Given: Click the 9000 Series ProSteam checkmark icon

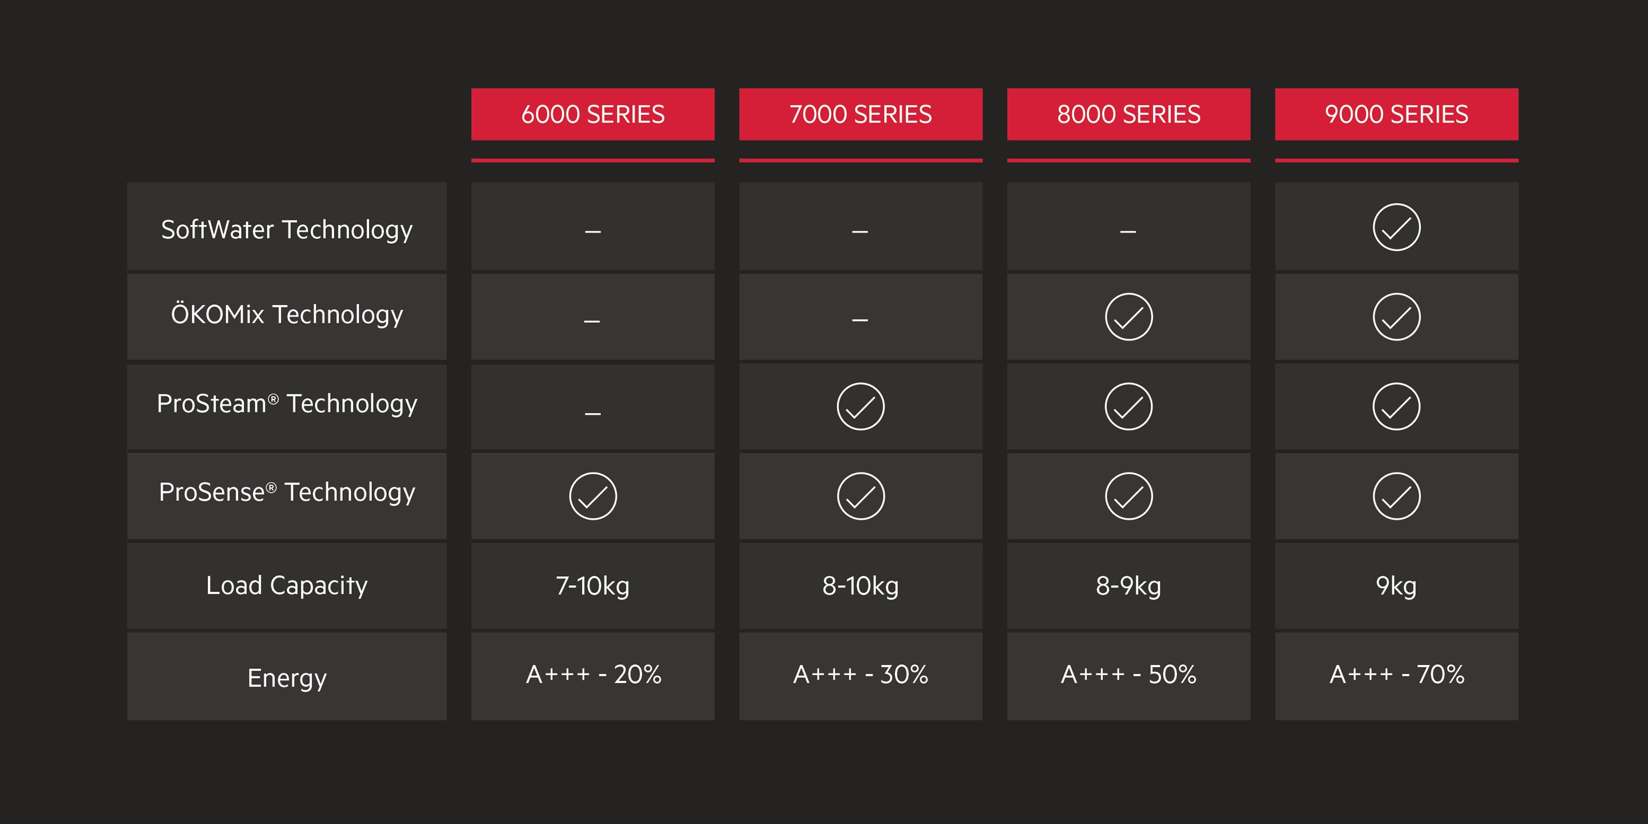Looking at the screenshot, I should tap(1396, 406).
